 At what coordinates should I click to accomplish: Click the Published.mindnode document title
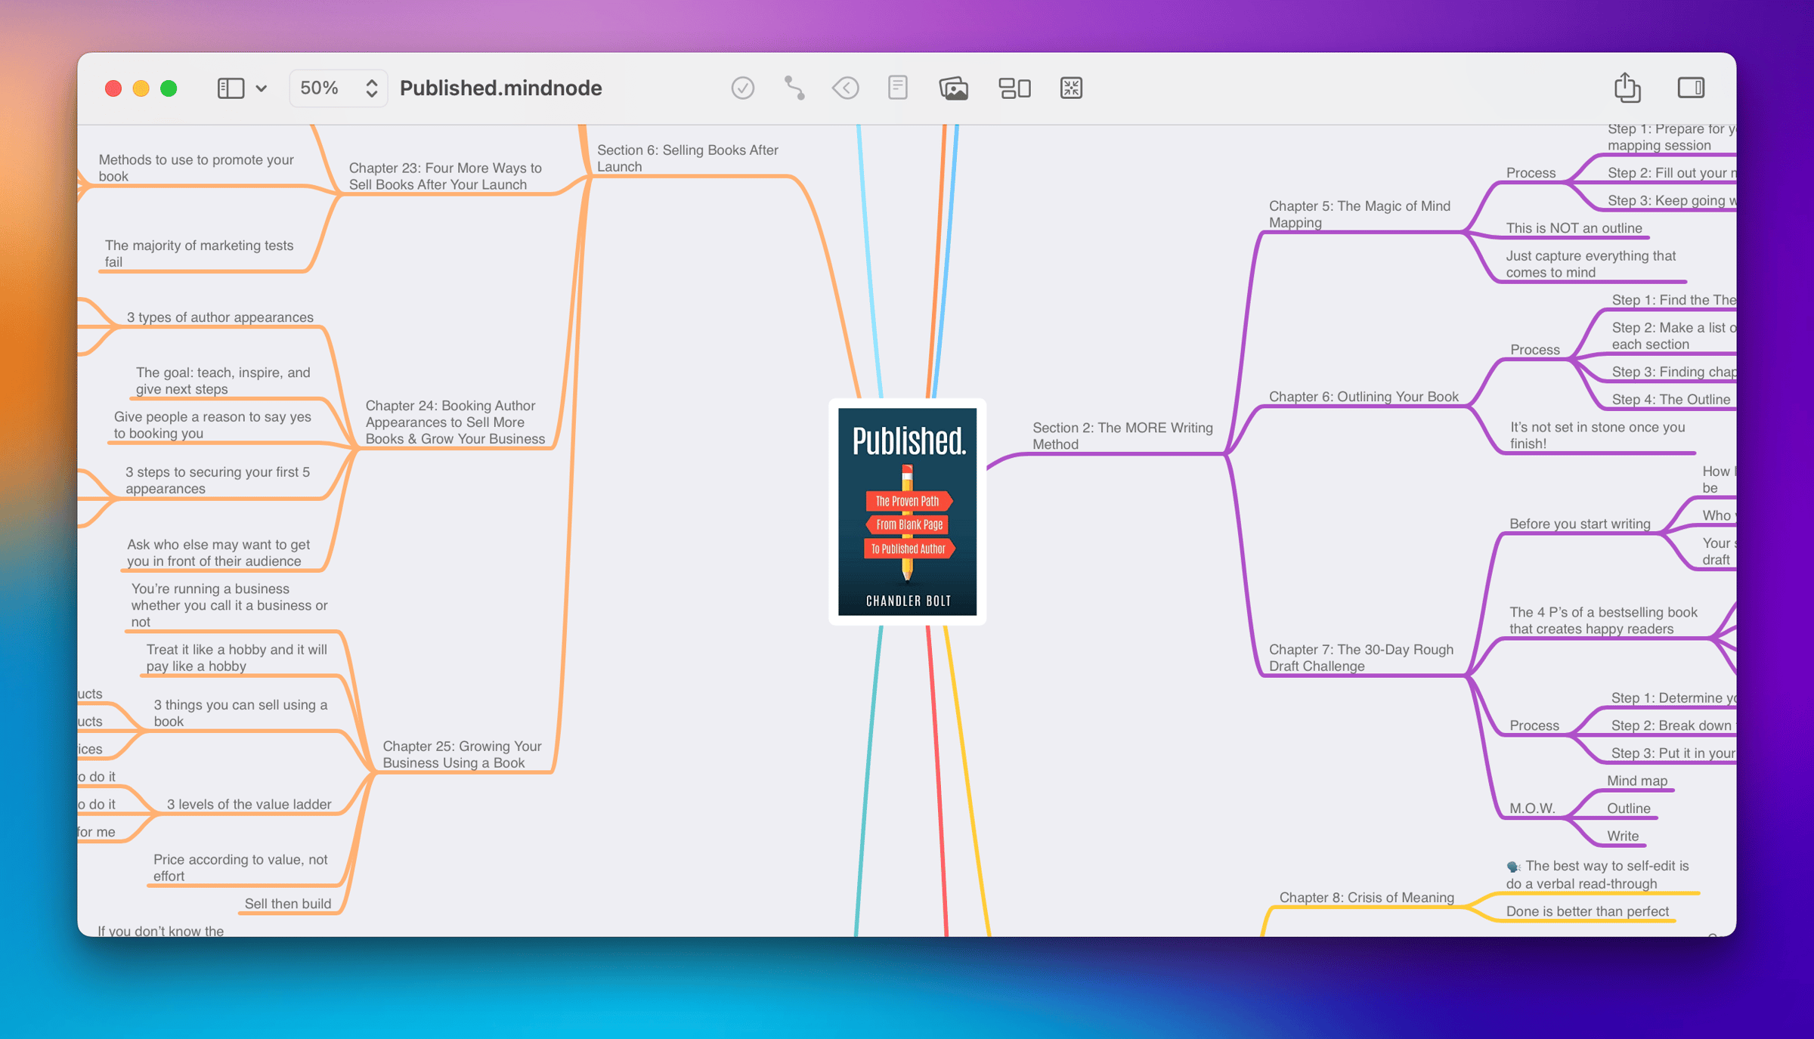click(500, 88)
